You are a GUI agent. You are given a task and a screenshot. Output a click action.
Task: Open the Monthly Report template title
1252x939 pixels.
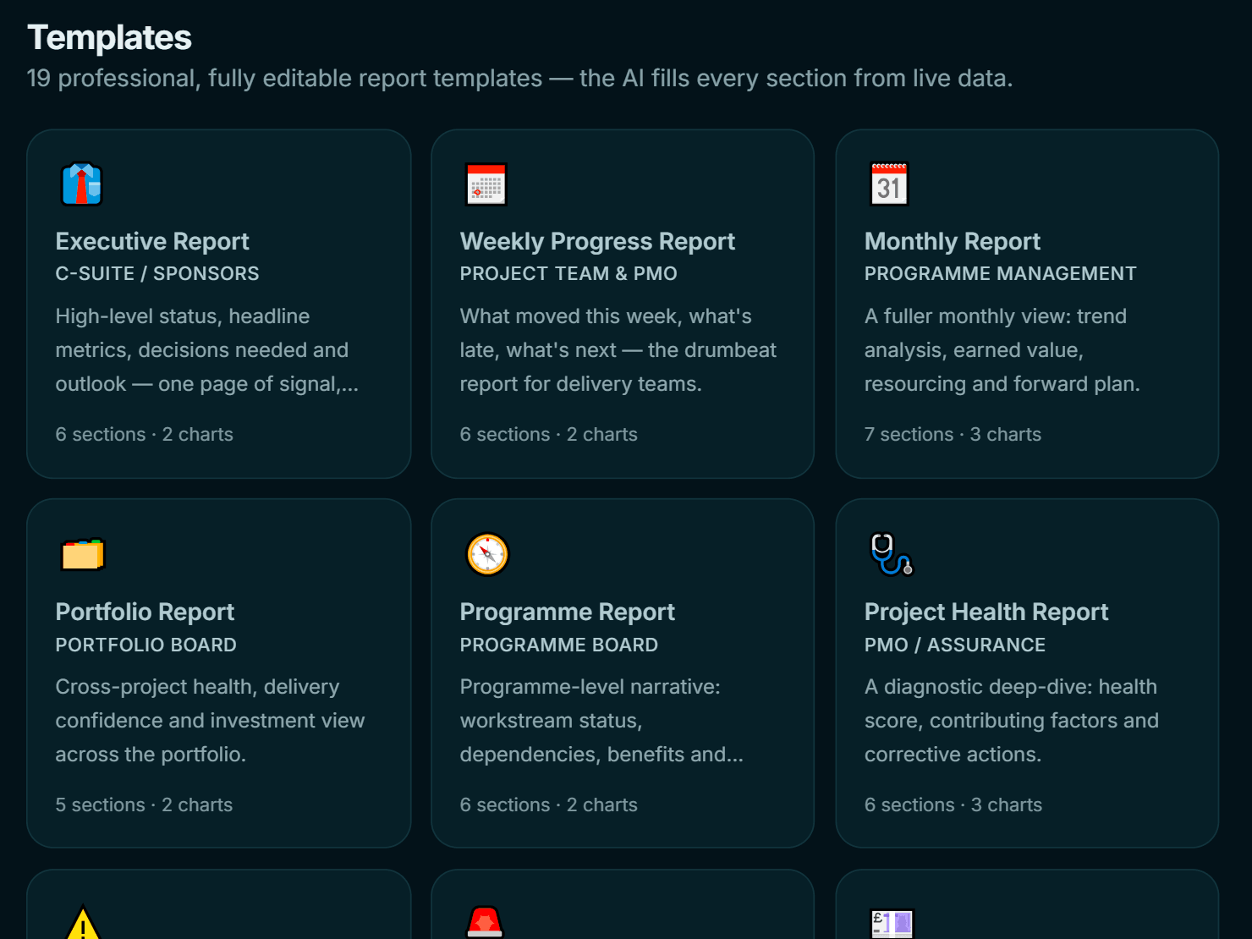click(952, 242)
